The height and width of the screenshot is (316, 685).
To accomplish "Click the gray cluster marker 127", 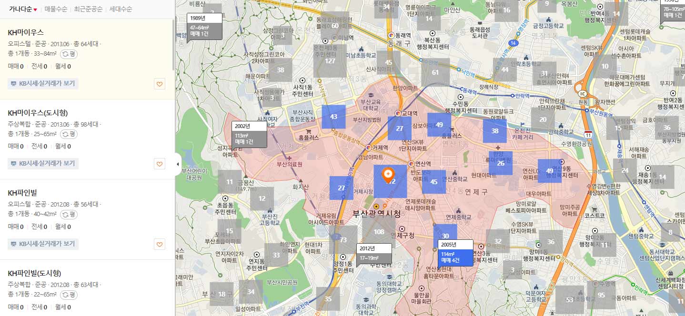I will click(x=330, y=61).
